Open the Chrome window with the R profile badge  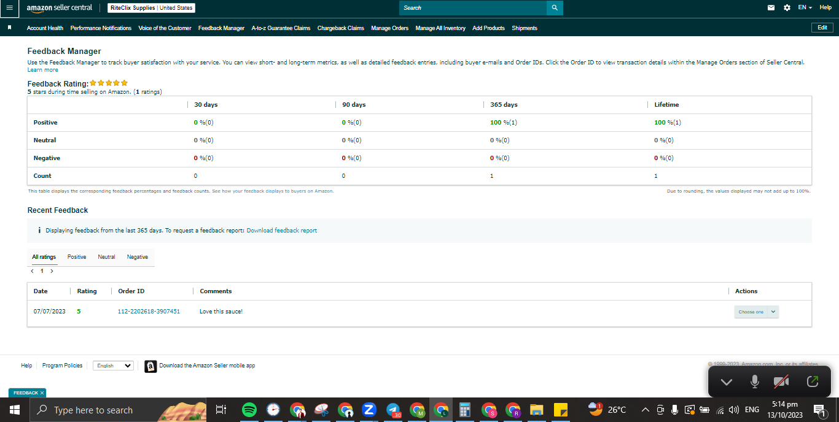(513, 410)
